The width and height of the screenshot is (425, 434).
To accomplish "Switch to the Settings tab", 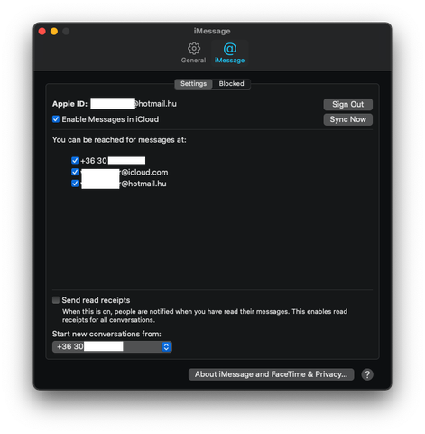I will [193, 84].
